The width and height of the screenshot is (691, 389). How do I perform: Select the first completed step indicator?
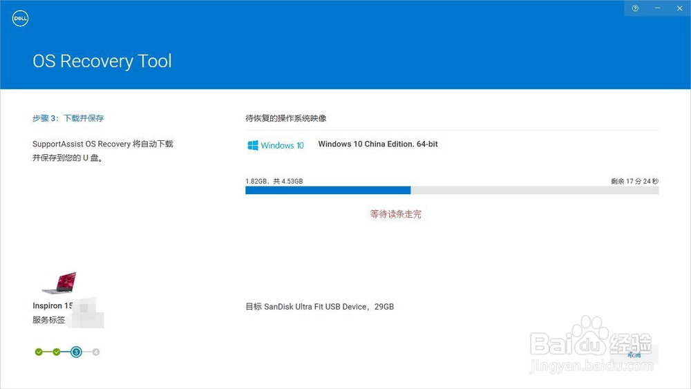click(39, 352)
